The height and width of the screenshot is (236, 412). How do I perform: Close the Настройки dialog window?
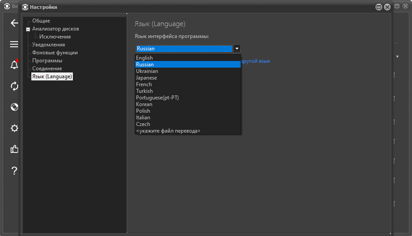point(387,7)
